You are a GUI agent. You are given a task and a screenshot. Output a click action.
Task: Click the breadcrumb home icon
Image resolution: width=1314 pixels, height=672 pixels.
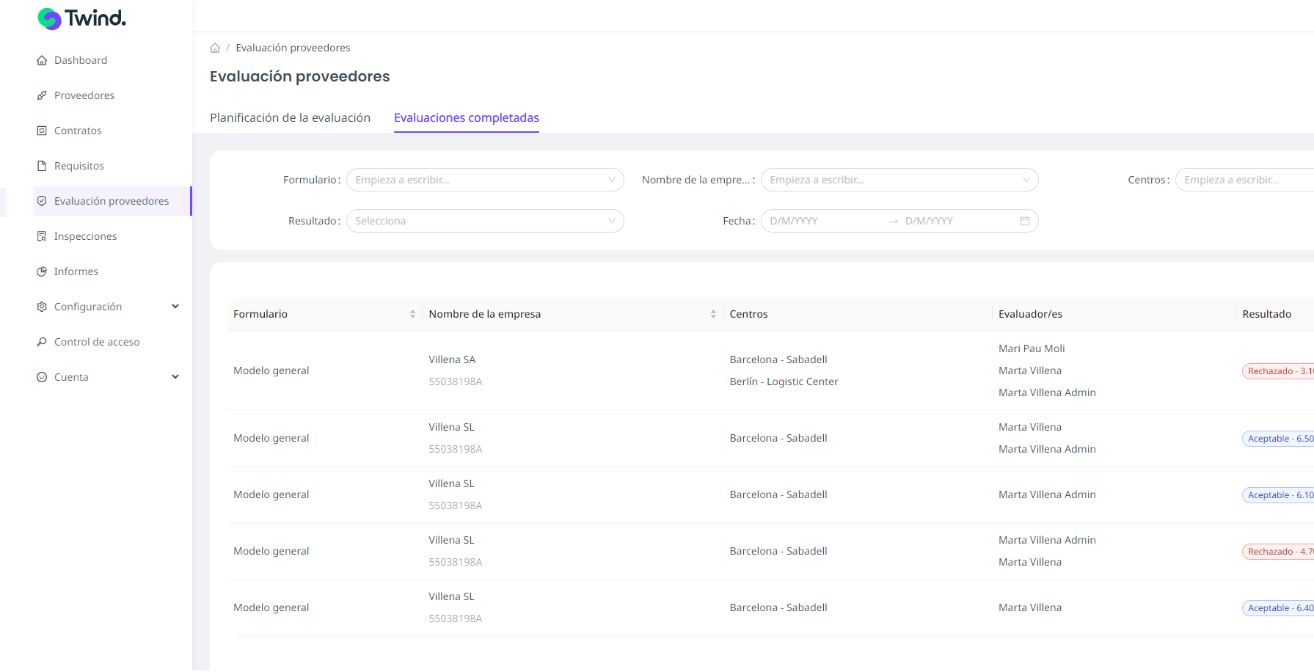tap(215, 48)
